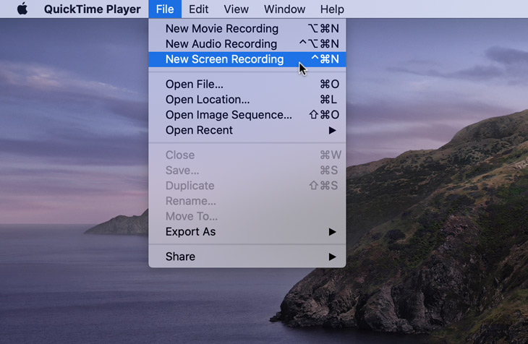
Task: Click the QuickTime Player app menu
Action: [91, 9]
